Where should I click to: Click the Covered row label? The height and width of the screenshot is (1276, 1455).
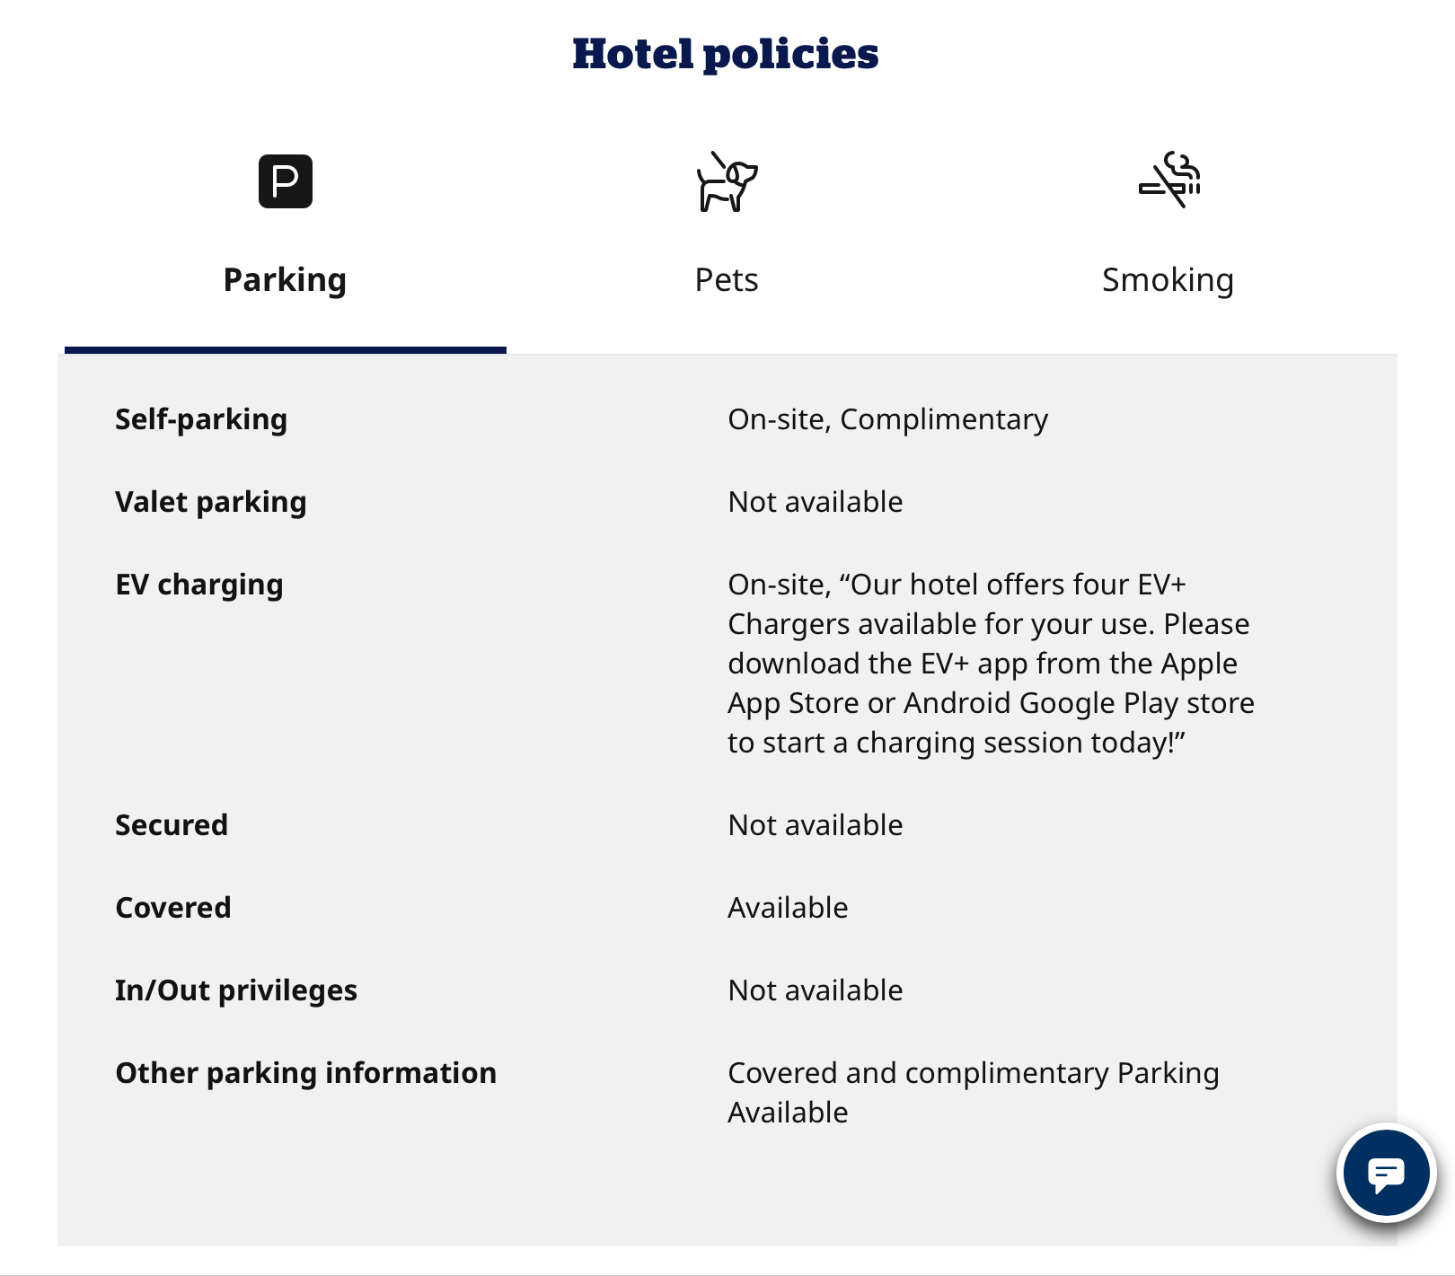coord(173,908)
